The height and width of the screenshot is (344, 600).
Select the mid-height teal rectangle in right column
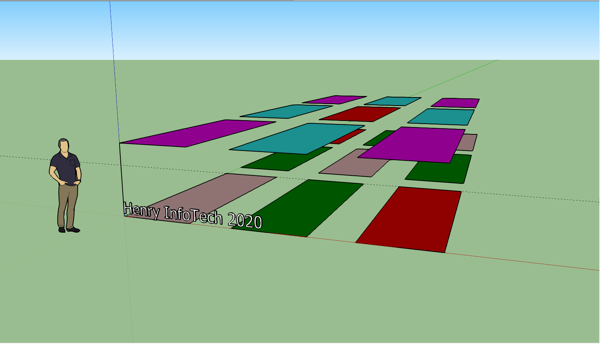tap(441, 117)
